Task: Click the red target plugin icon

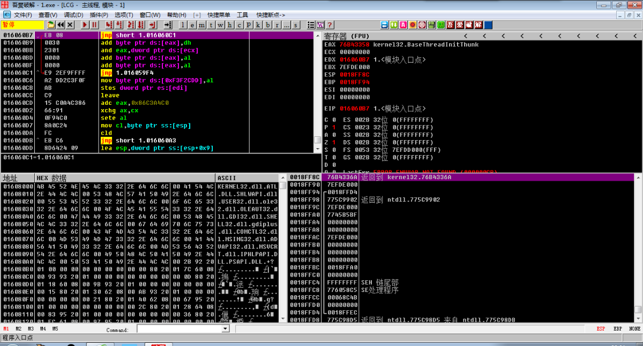Action: pyautogui.click(x=422, y=25)
